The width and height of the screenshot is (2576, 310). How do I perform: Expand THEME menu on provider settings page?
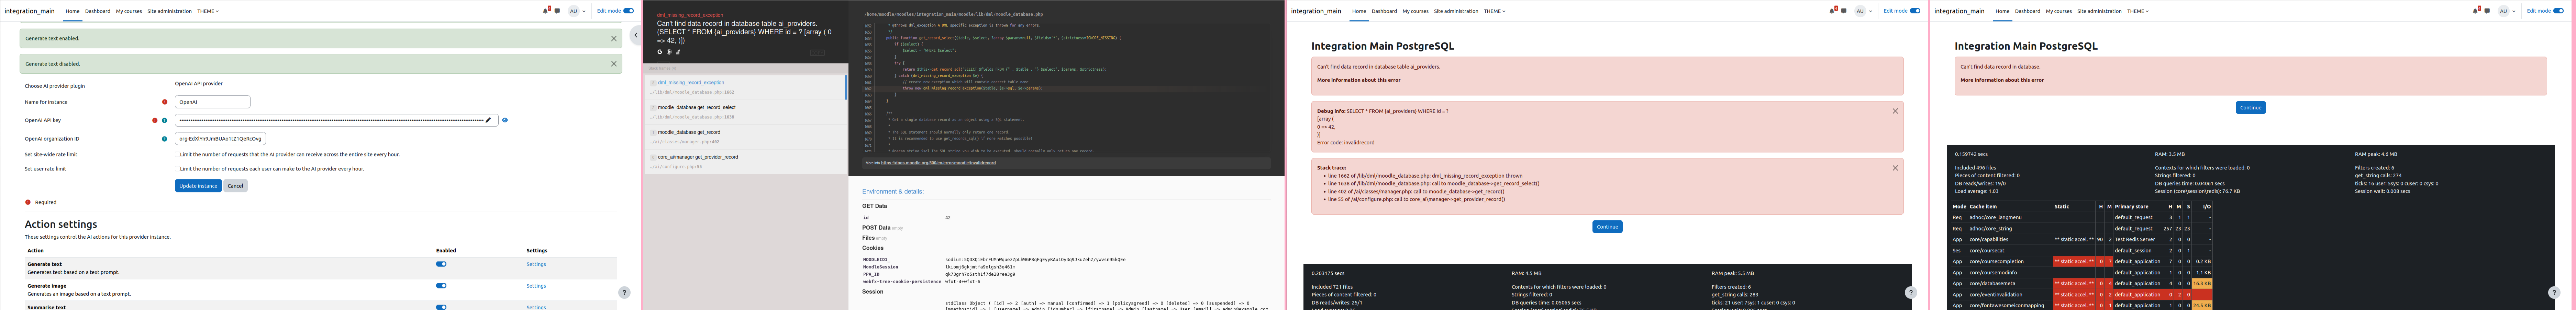tap(208, 11)
